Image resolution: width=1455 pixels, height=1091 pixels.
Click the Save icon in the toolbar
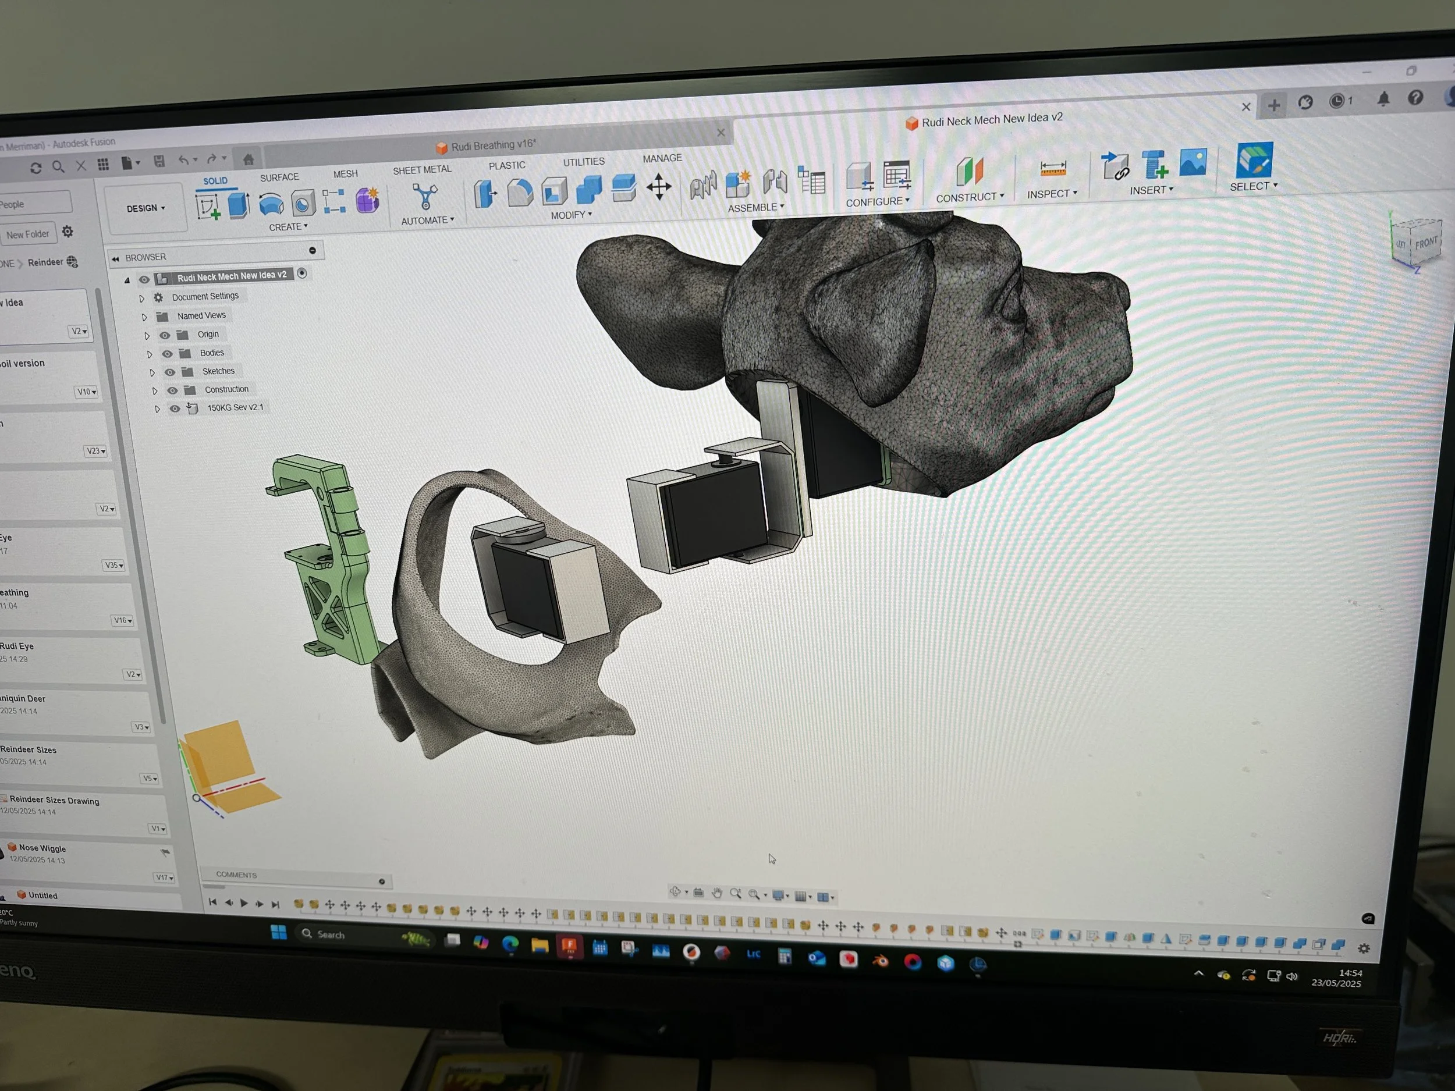tap(159, 161)
